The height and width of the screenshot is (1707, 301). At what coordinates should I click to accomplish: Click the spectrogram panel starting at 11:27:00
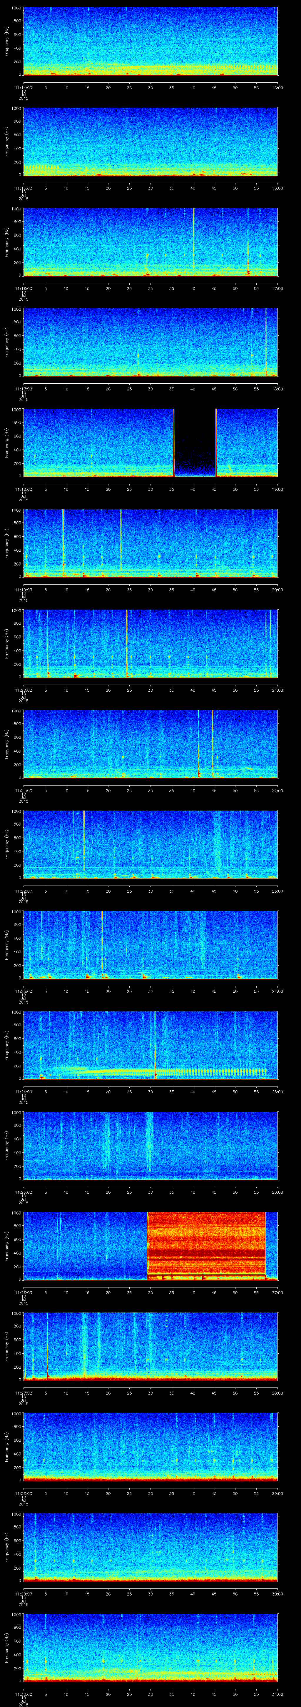click(151, 1347)
